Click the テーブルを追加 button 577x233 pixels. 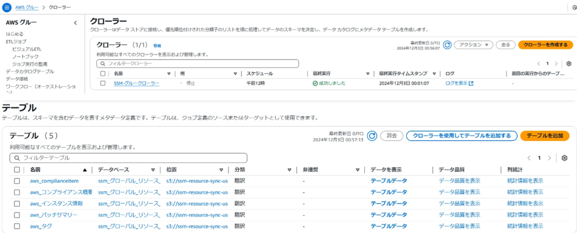[545, 136]
